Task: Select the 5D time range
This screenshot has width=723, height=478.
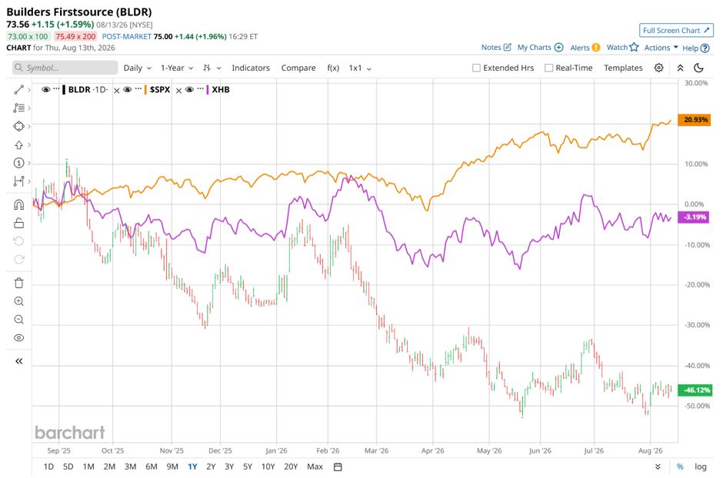Action: pyautogui.click(x=68, y=467)
